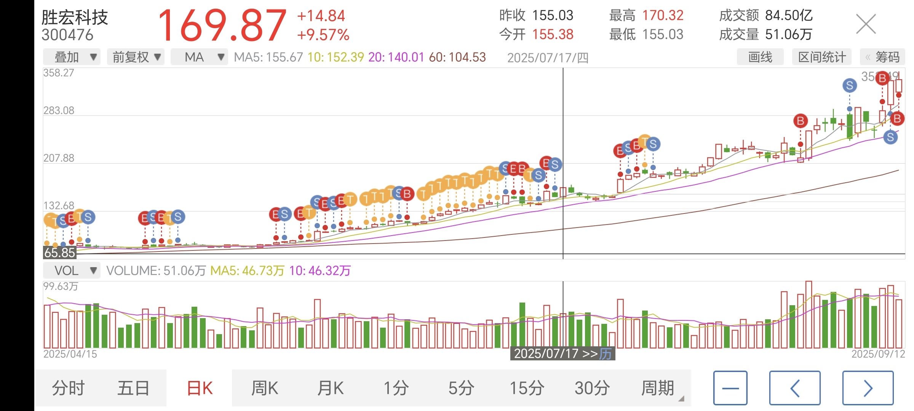Click the MA 10: 152.39 value
914x411 pixels.
click(x=336, y=57)
